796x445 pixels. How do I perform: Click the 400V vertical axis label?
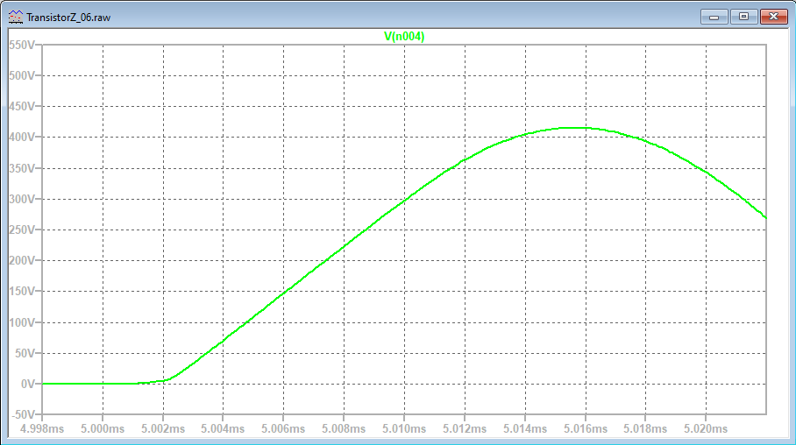23,138
